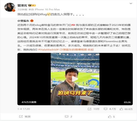
Task: Click the verified badge next to 樊振东
Action: click(32, 21)
